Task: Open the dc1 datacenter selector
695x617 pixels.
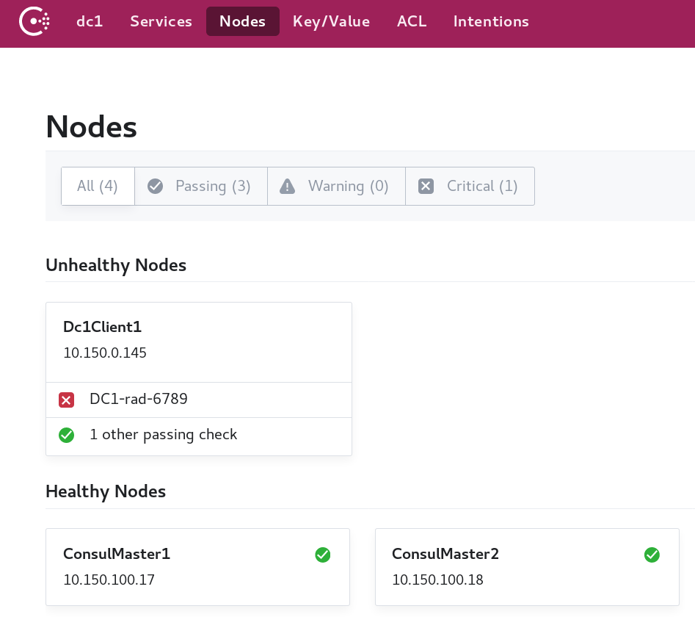Action: [x=90, y=21]
